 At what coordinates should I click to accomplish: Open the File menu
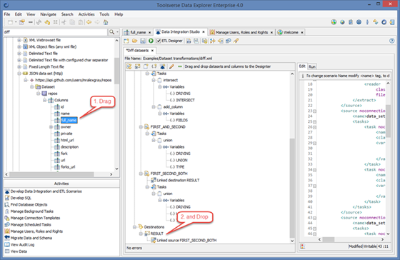7,14
